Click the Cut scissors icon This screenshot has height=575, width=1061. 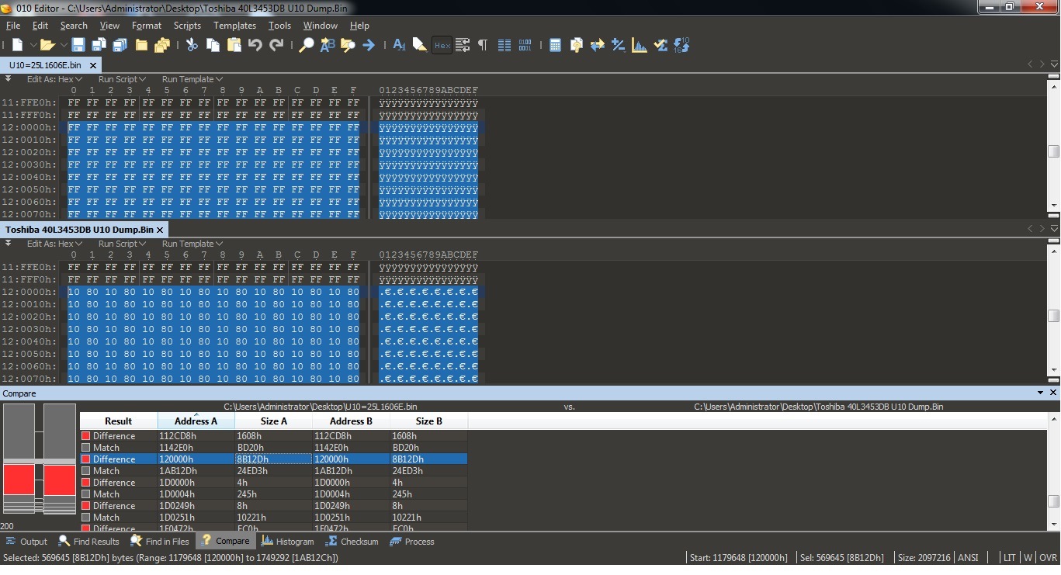(x=192, y=45)
